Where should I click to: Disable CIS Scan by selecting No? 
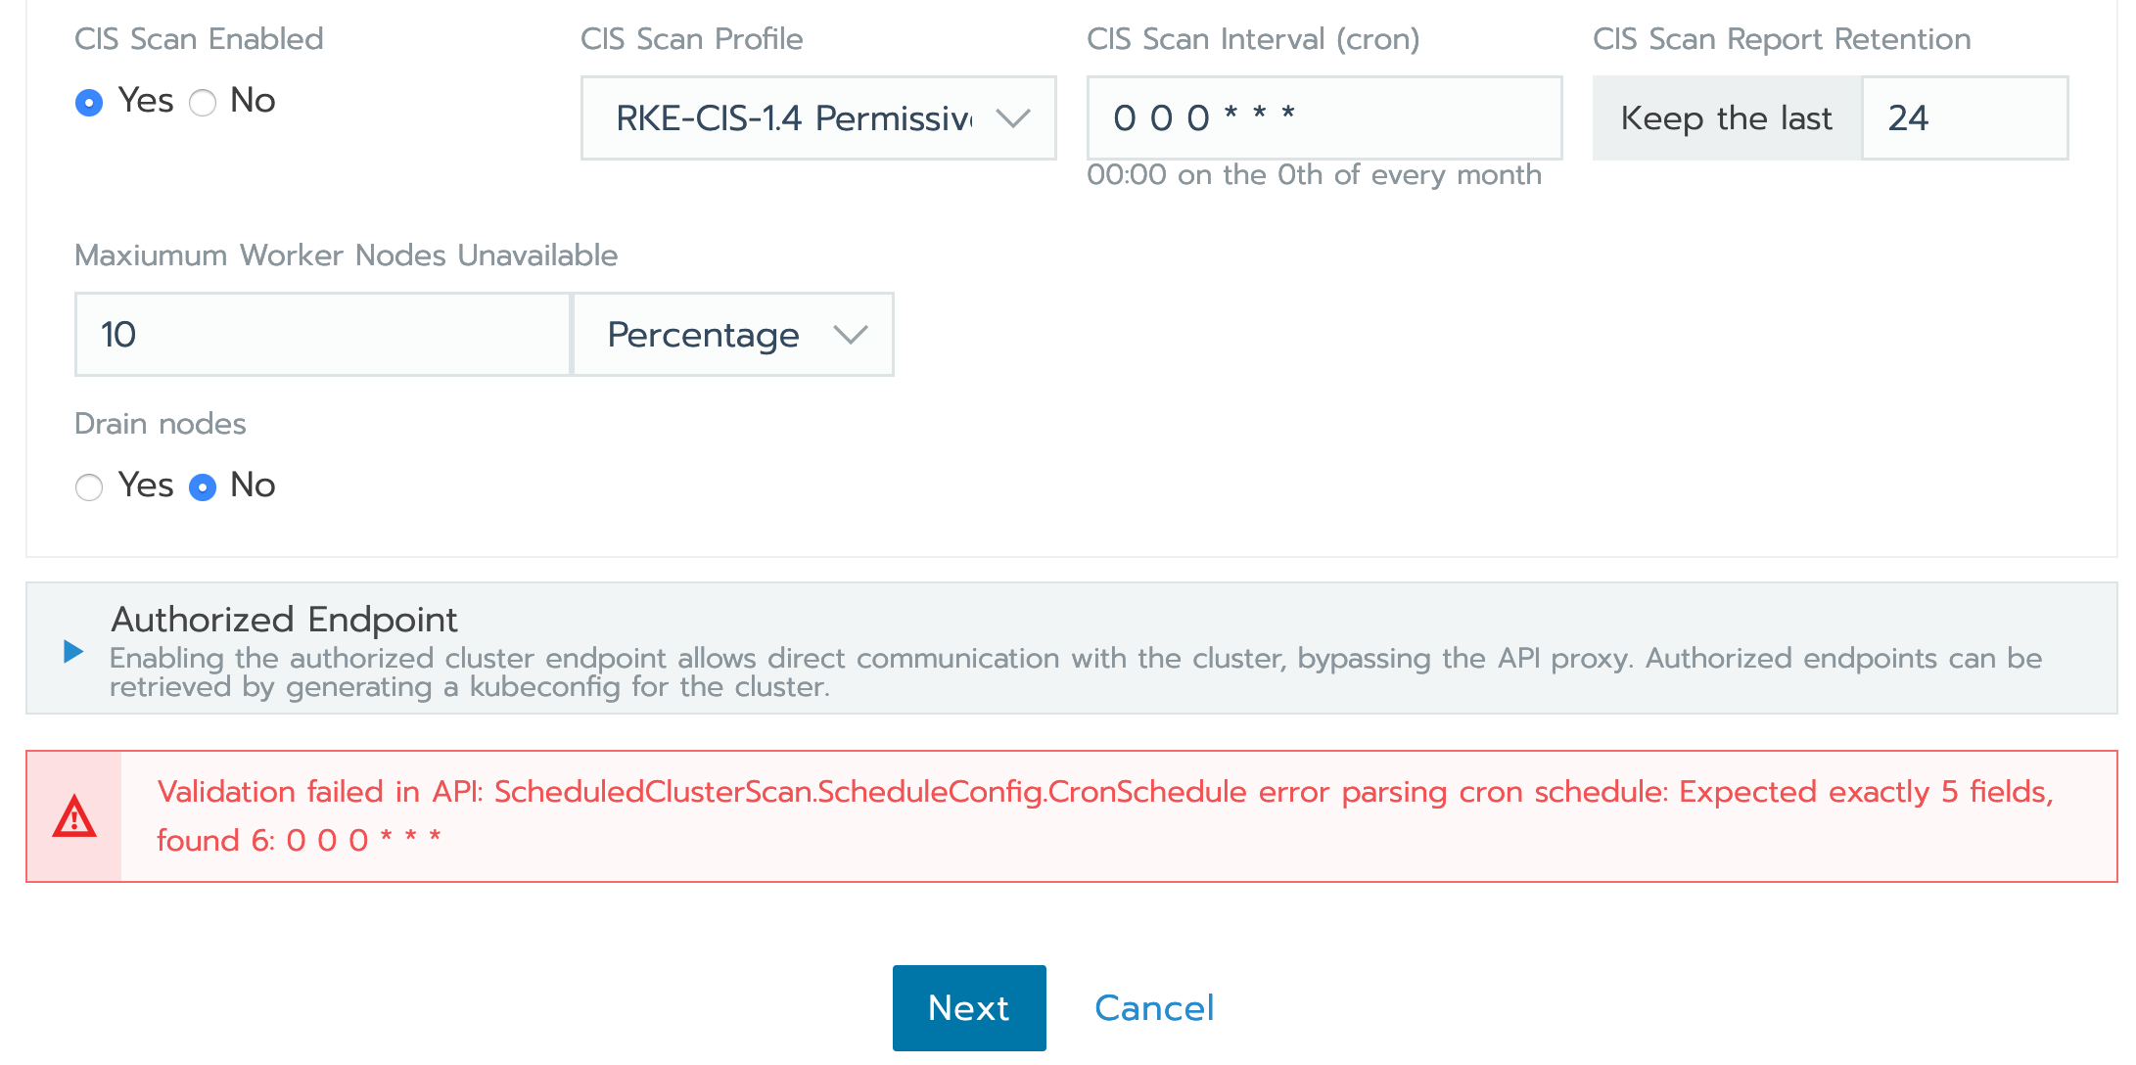click(204, 102)
